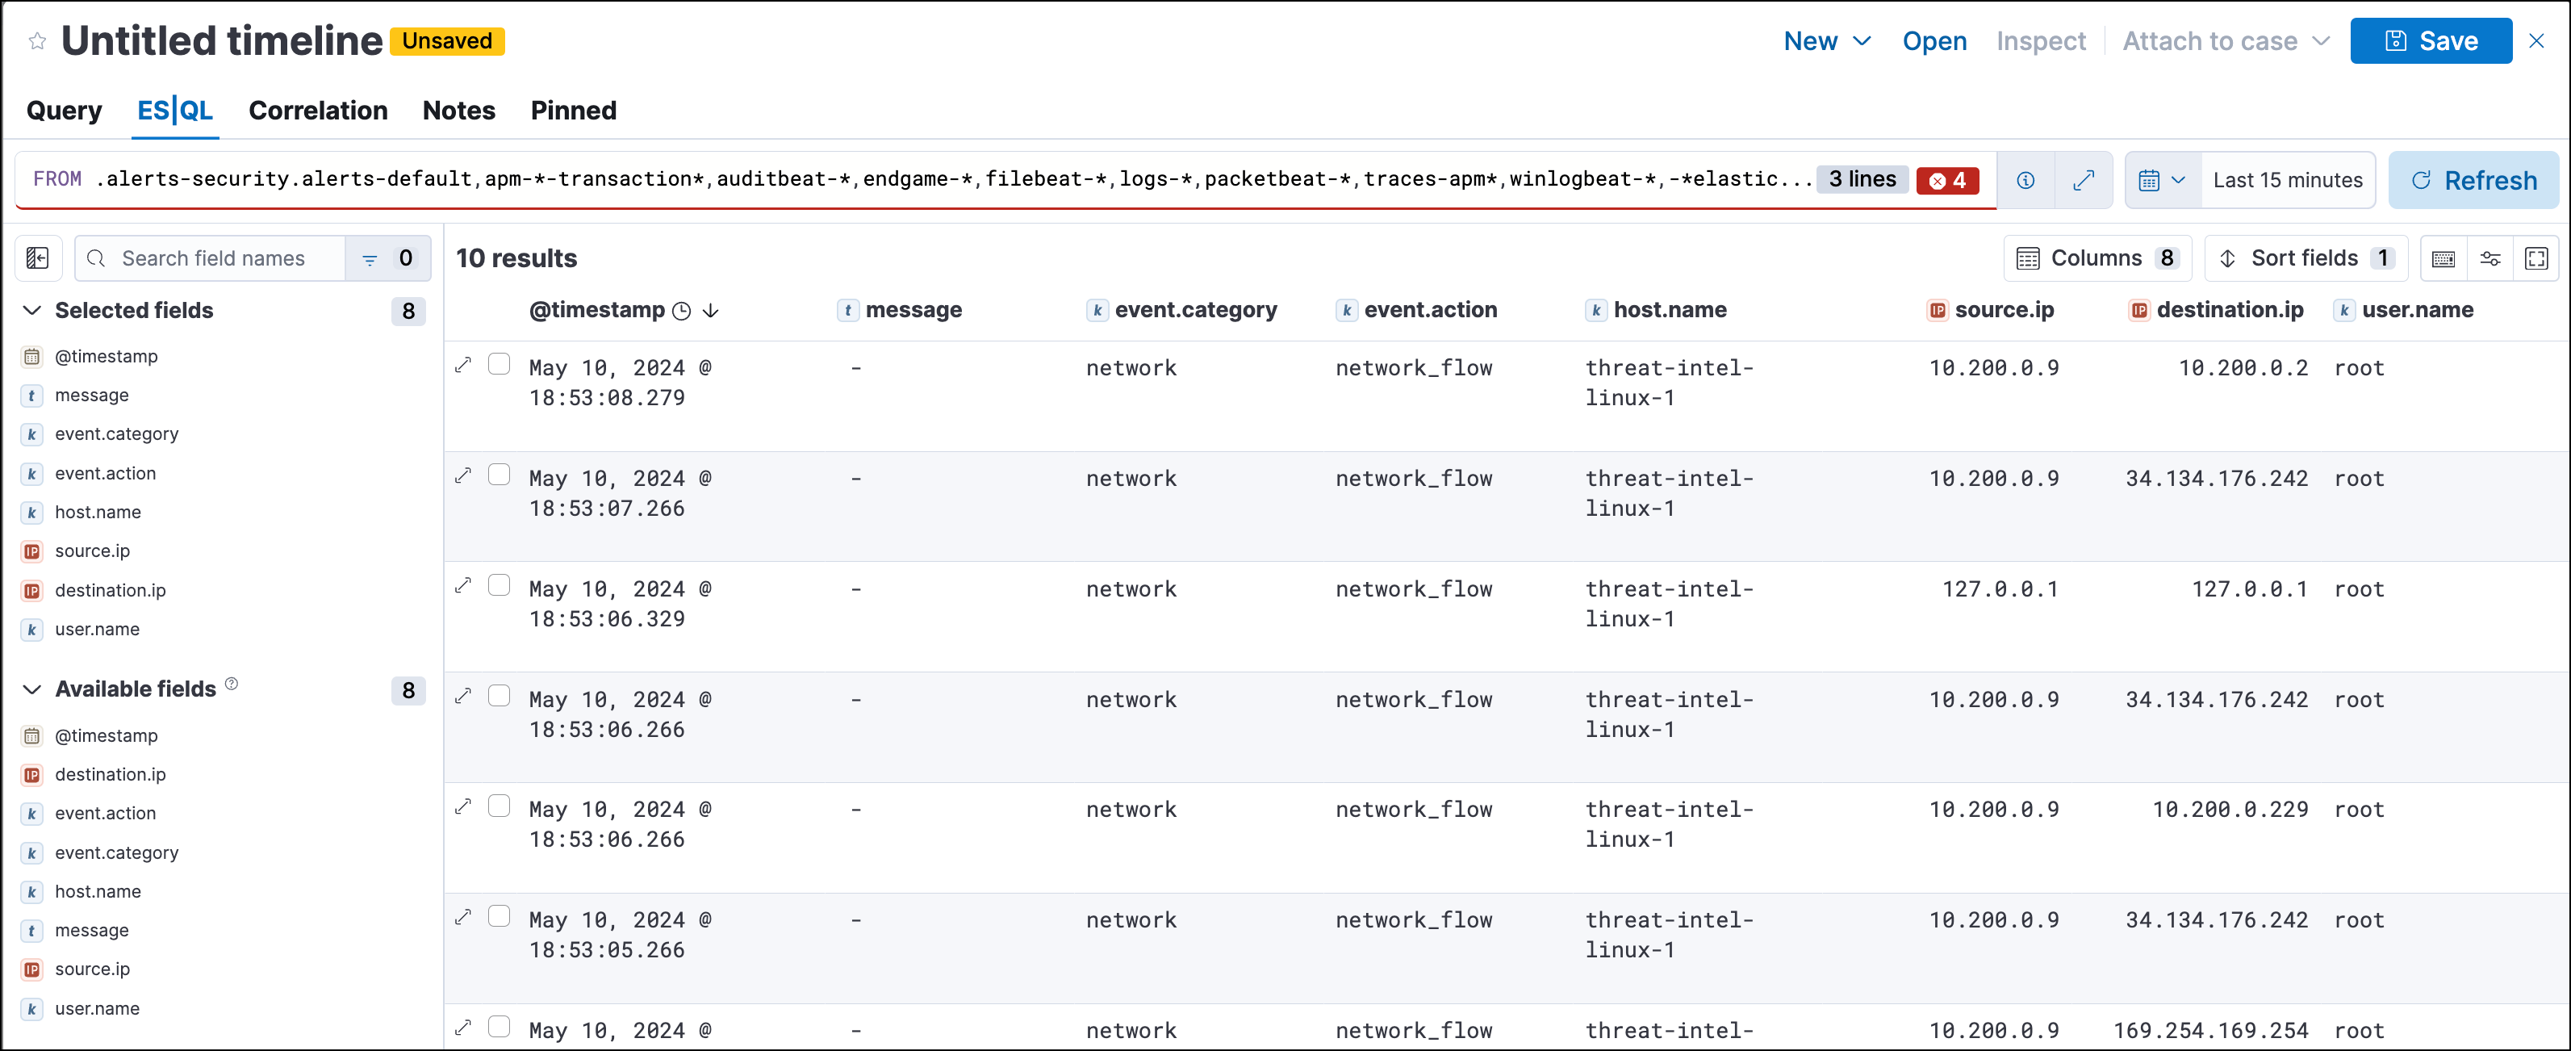Click the Search field names input

212,258
